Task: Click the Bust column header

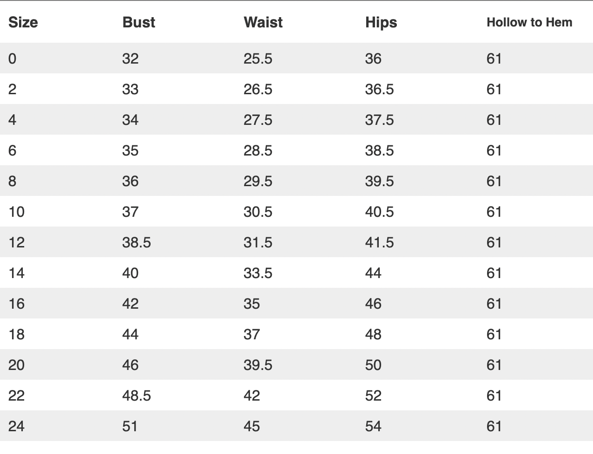Action: click(138, 22)
